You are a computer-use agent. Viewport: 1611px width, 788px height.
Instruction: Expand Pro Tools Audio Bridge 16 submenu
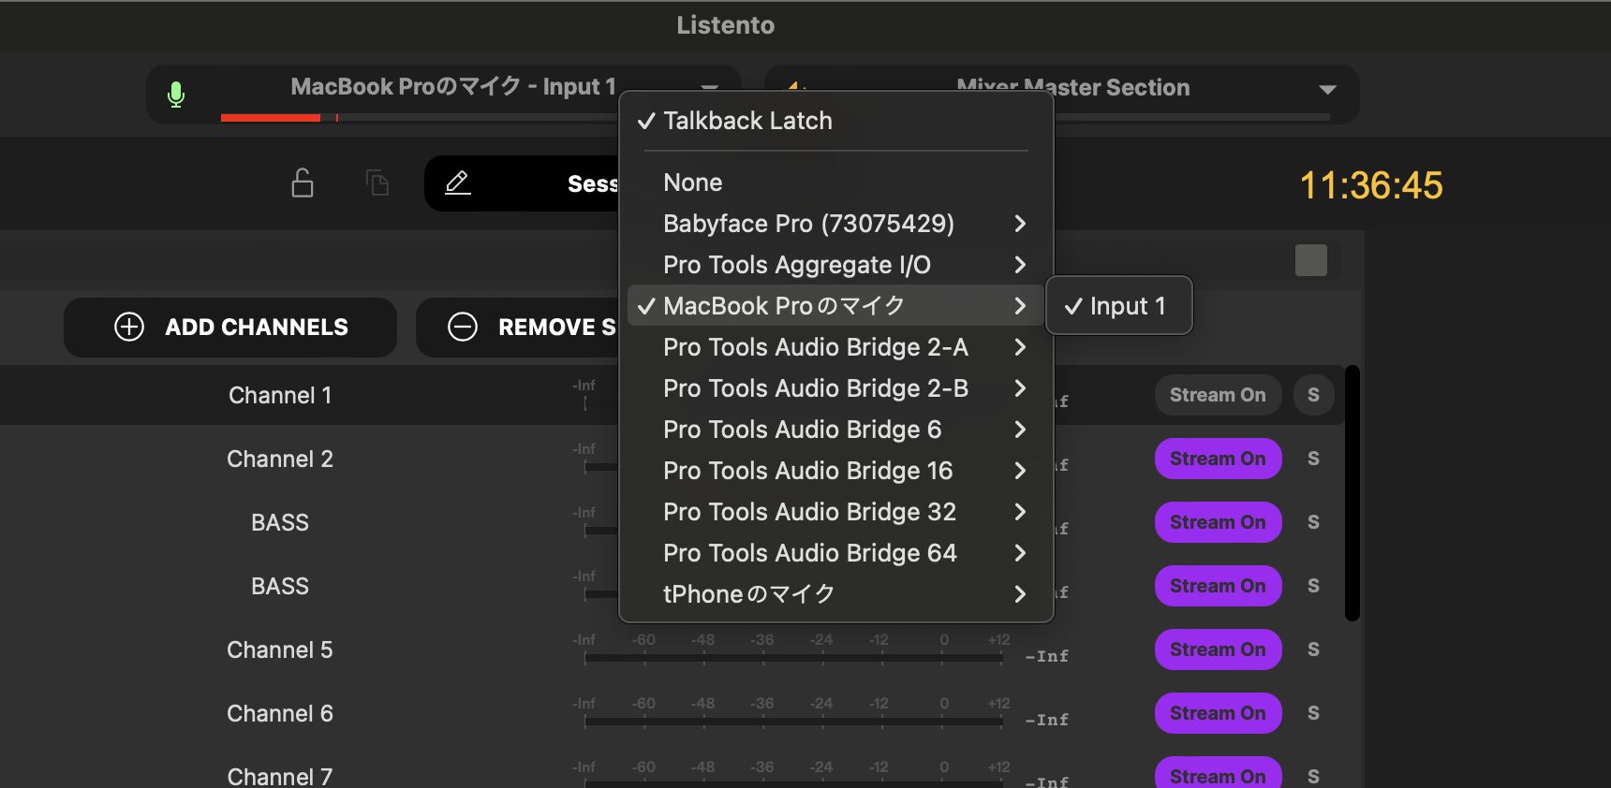click(835, 471)
